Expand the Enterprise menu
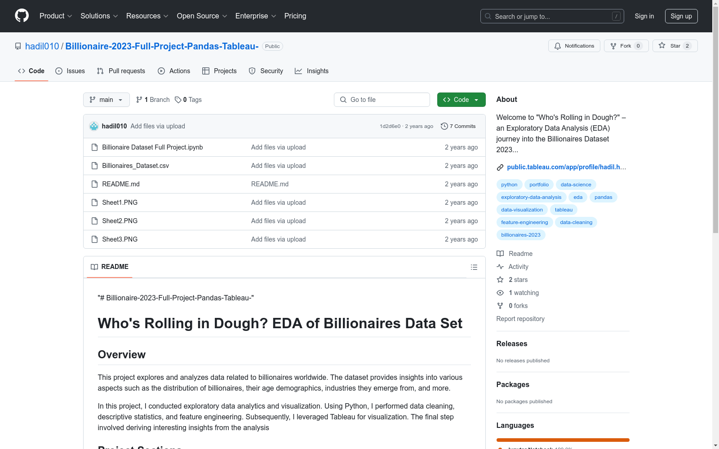The width and height of the screenshot is (719, 449). tap(256, 16)
